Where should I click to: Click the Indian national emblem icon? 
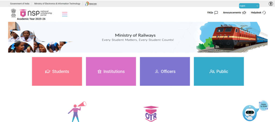click(13, 13)
